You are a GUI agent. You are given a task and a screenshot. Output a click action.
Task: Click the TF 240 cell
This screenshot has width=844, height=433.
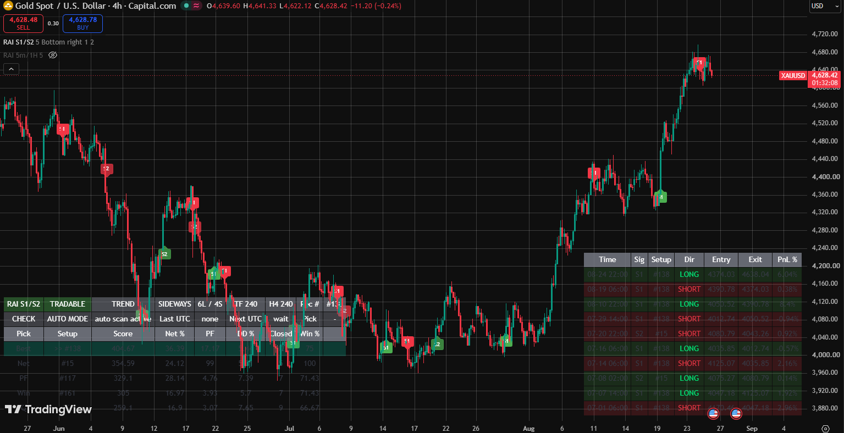coord(245,304)
